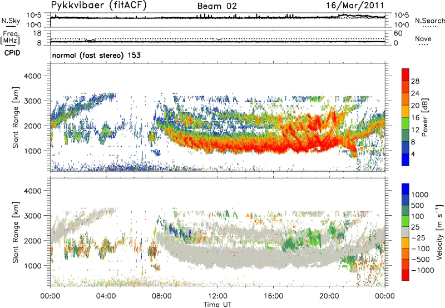Click the Slant Range label of power panel
The width and height of the screenshot is (445, 308).
click(x=16, y=117)
